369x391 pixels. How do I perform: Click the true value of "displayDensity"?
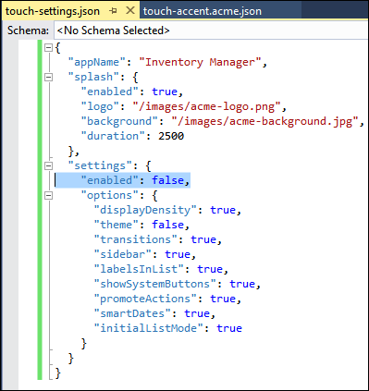click(x=223, y=210)
